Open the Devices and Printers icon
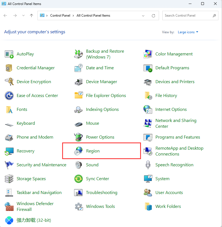The height and width of the screenshot is (227, 222). (x=148, y=82)
